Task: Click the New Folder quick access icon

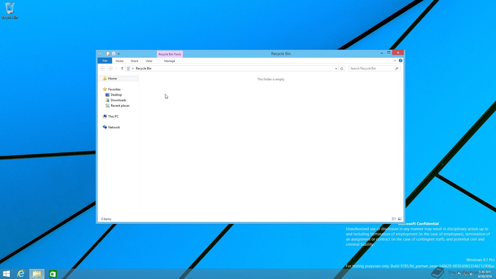Action: pos(114,54)
